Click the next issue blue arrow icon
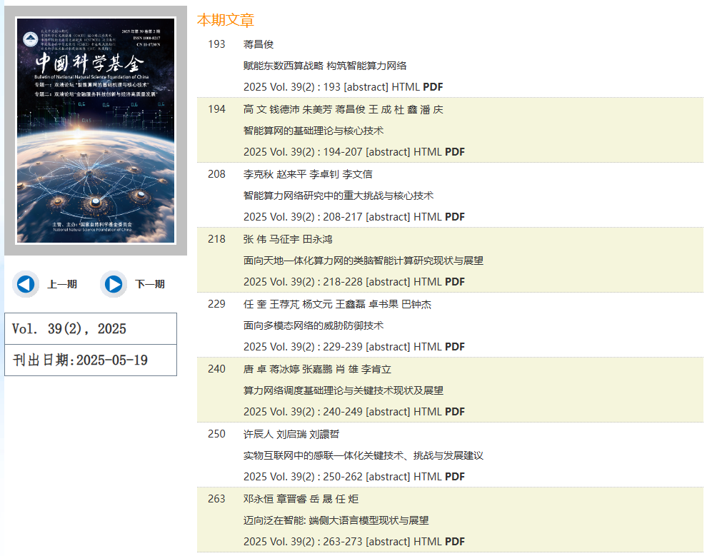The height and width of the screenshot is (556, 707). (x=114, y=284)
